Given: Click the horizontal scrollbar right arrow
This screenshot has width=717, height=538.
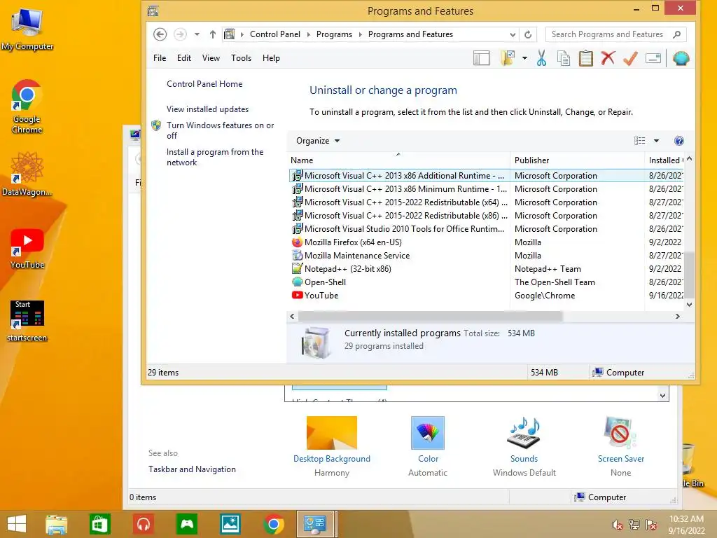Looking at the screenshot, I should point(678,316).
